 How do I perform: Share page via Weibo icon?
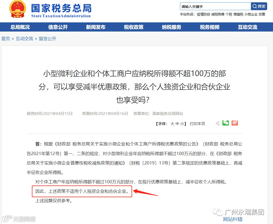(x=235, y=123)
